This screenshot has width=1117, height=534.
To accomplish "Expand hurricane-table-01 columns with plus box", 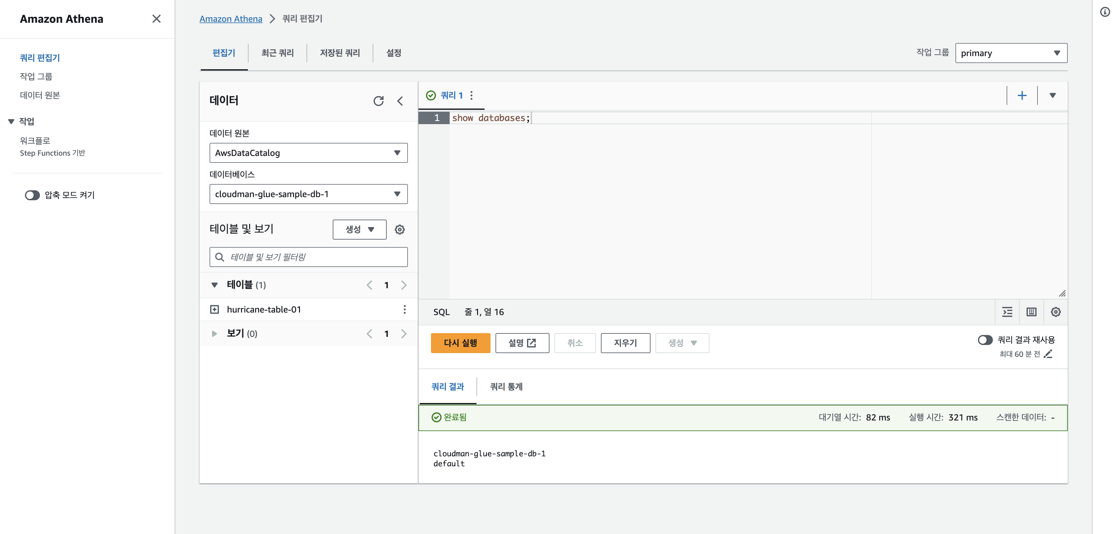I will 215,309.
